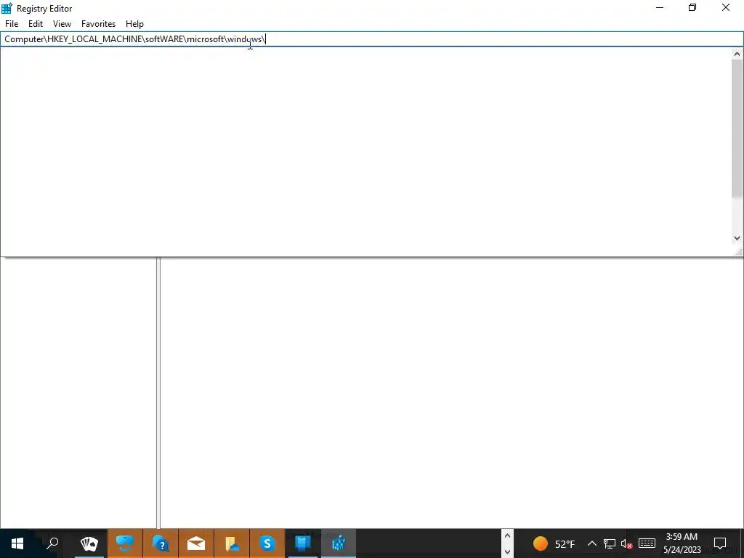Click the autocomplete list scroll-up arrow
The width and height of the screenshot is (744, 558).
click(x=737, y=54)
